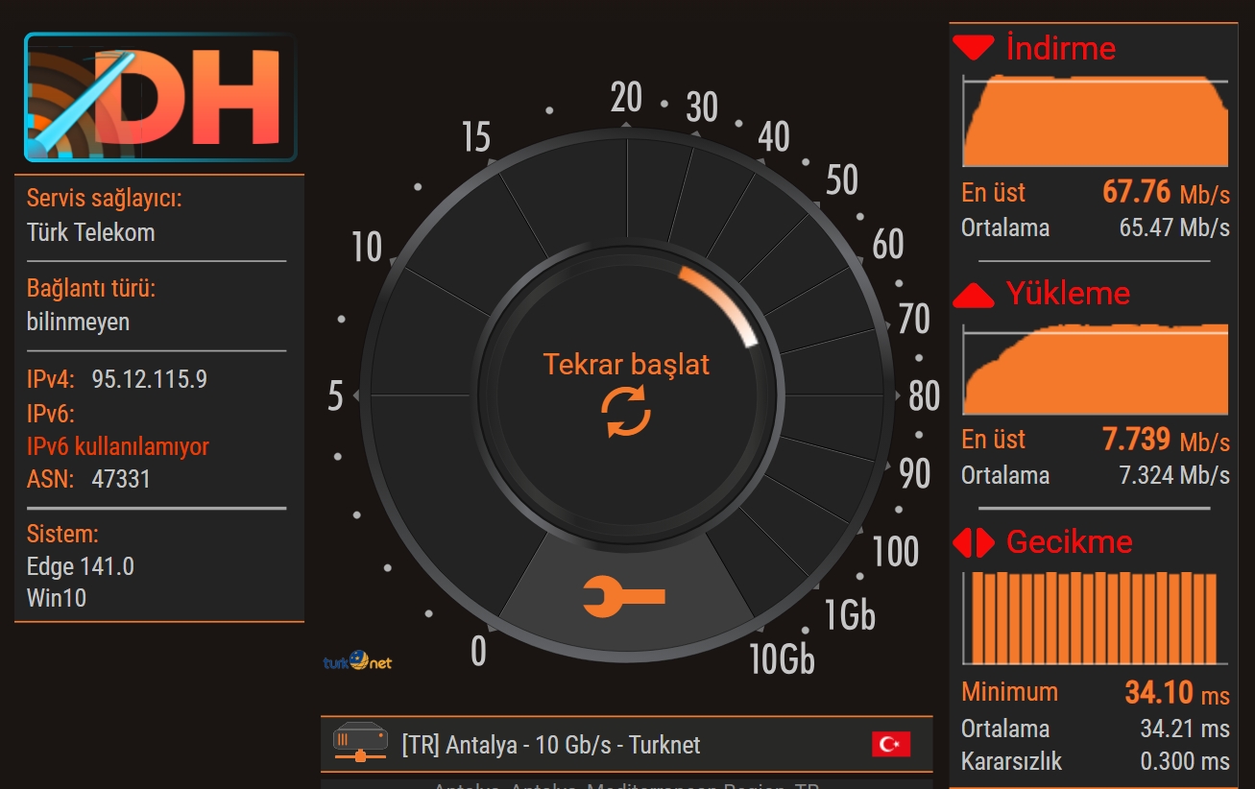Click the İndirme download graph
Image resolution: width=1255 pixels, height=789 pixels.
coord(1095,122)
